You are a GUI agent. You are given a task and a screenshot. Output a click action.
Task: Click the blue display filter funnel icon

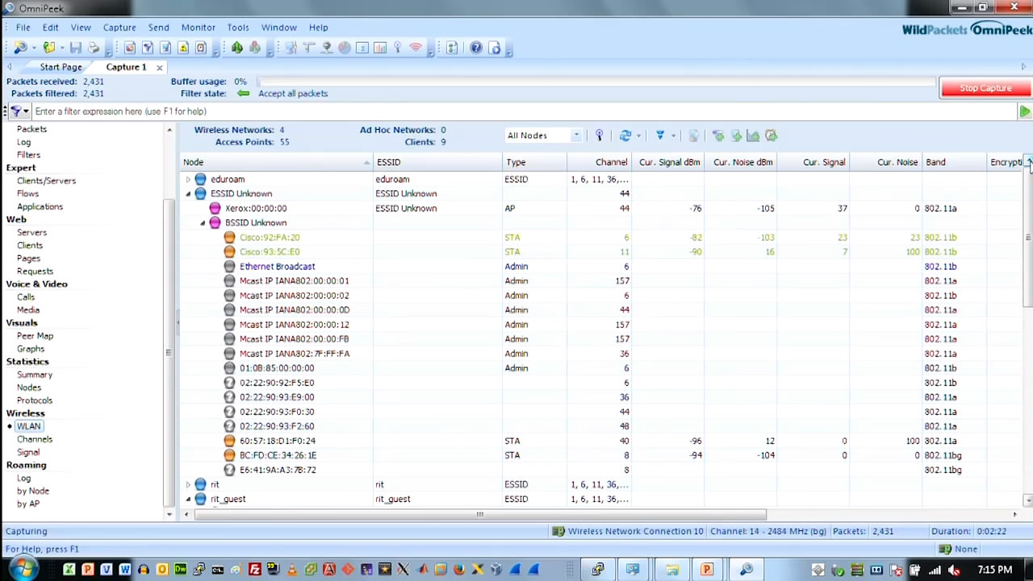[659, 136]
